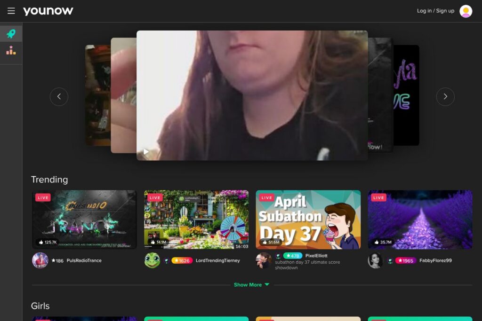Open the PulsRadio Trance stream thumbnail
The height and width of the screenshot is (321, 482).
(x=84, y=219)
